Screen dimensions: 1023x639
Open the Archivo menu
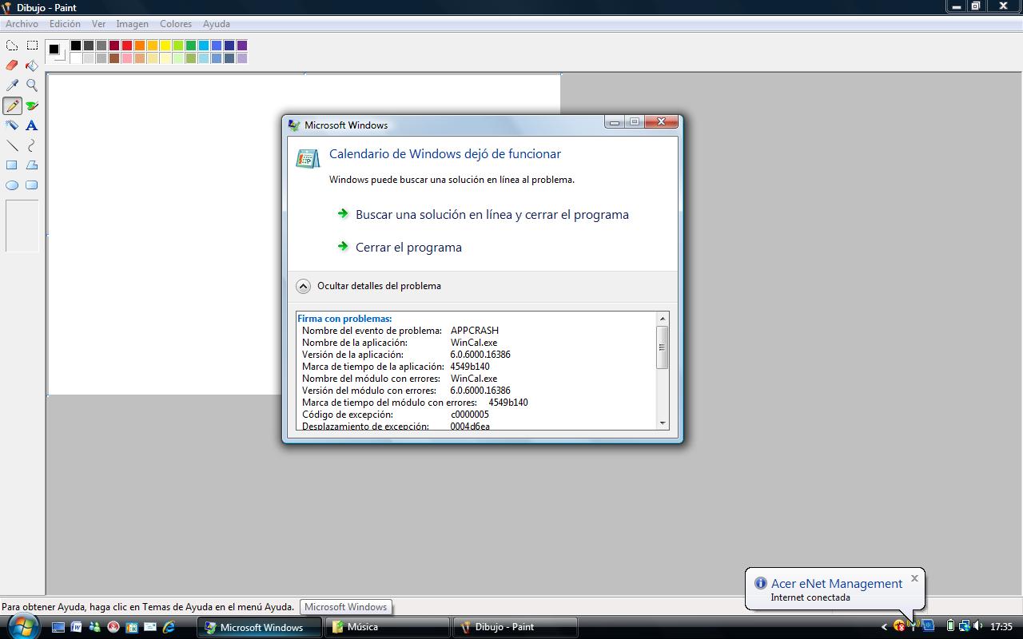point(22,24)
